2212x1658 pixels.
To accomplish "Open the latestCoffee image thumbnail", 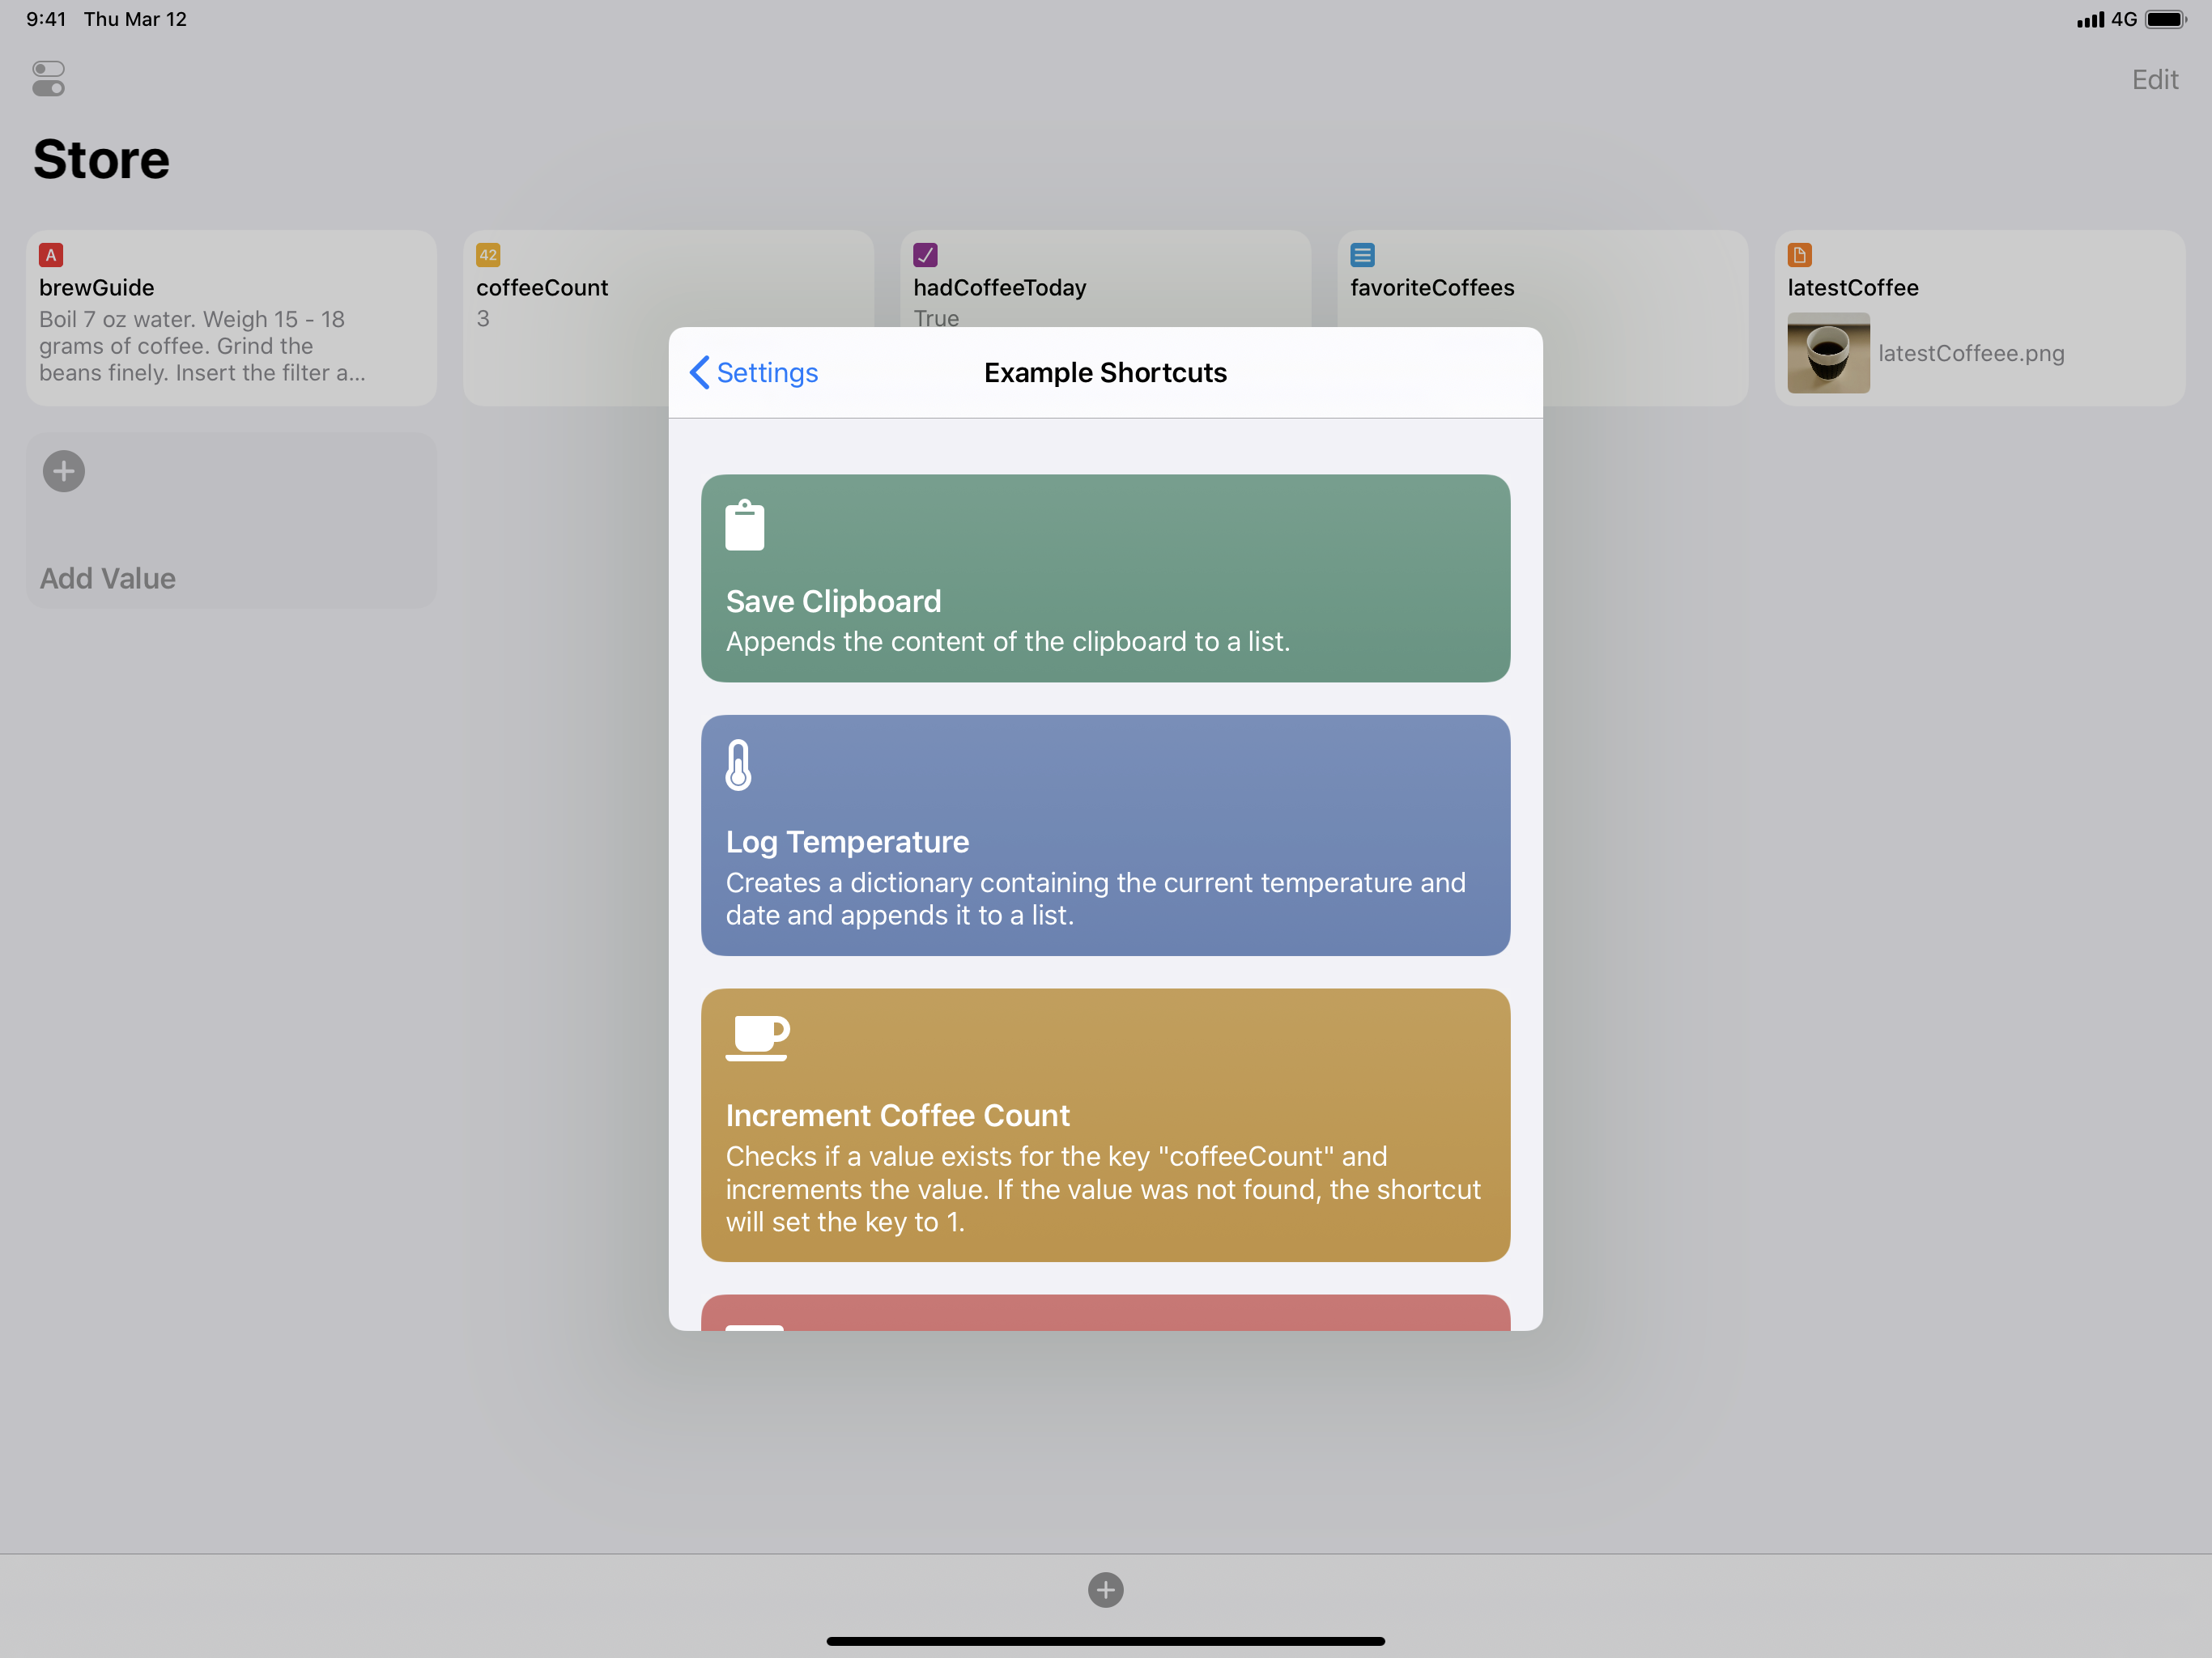I will (x=1828, y=353).
